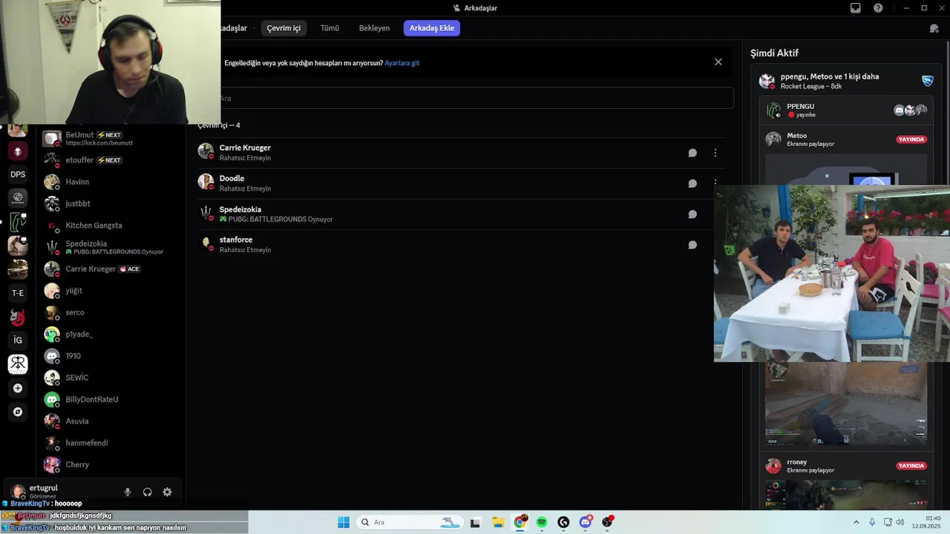Open DM with BeUmut
The width and height of the screenshot is (950, 534).
click(x=111, y=139)
